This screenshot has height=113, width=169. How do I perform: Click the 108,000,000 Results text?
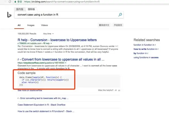[x=27, y=33]
